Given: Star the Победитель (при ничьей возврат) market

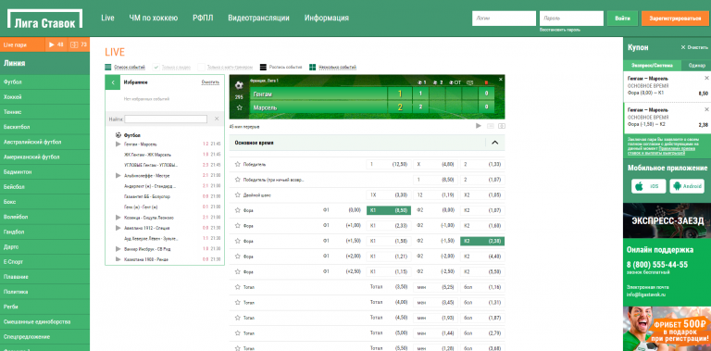Looking at the screenshot, I should 237,180.
